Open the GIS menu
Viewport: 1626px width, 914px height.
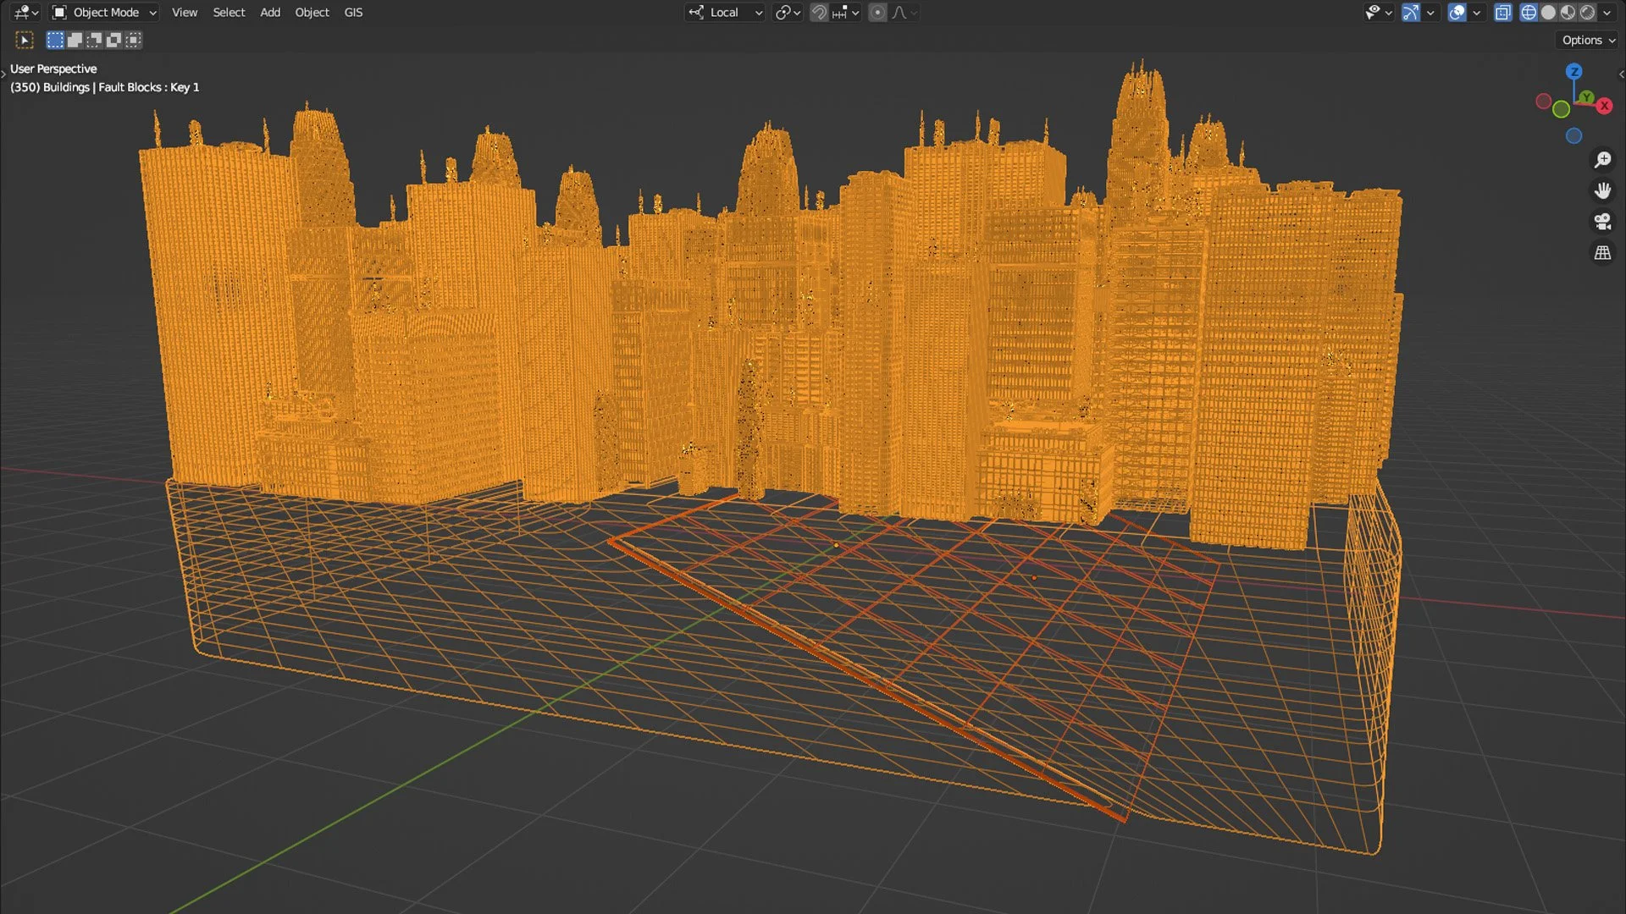tap(353, 13)
